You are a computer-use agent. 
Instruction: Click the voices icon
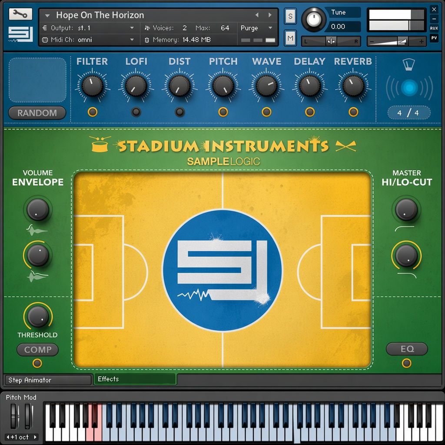tap(147, 28)
